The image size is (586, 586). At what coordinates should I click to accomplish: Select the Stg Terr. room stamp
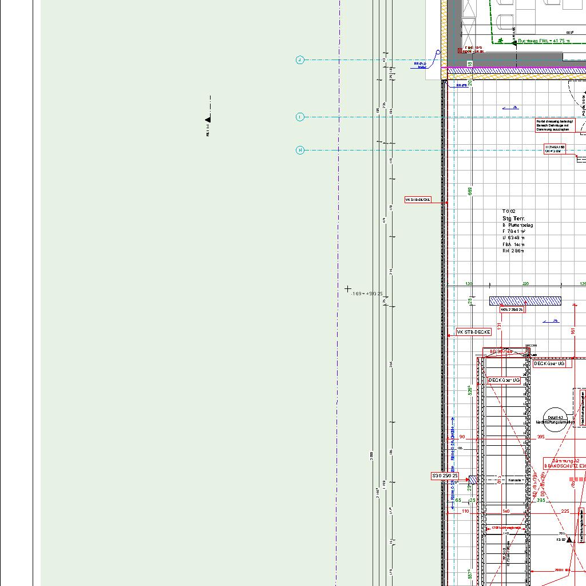(513, 219)
